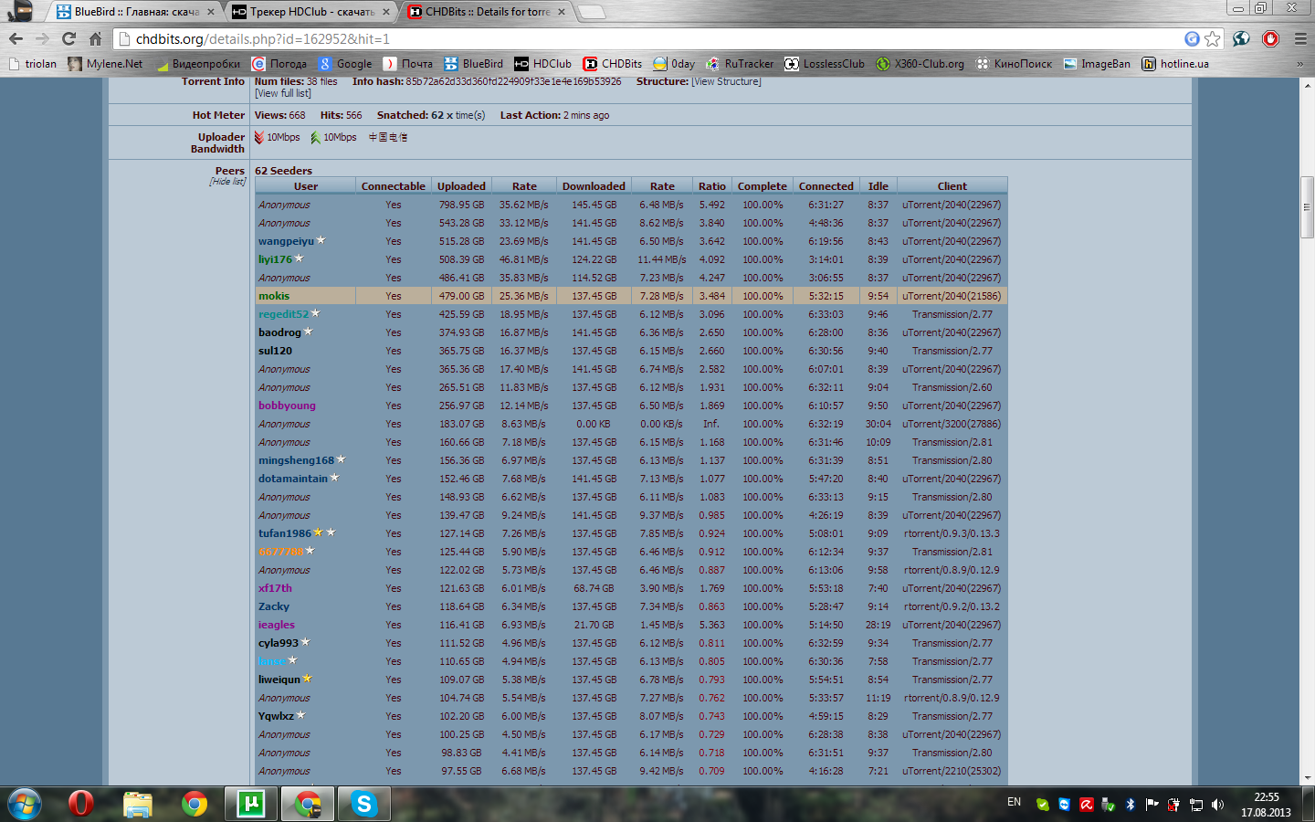The width and height of the screenshot is (1315, 822).
Task: Open the X360-Club.org bookmark
Action: pyautogui.click(x=920, y=64)
